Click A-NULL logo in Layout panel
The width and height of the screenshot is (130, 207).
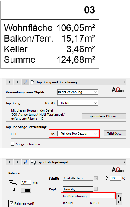(118, 170)
